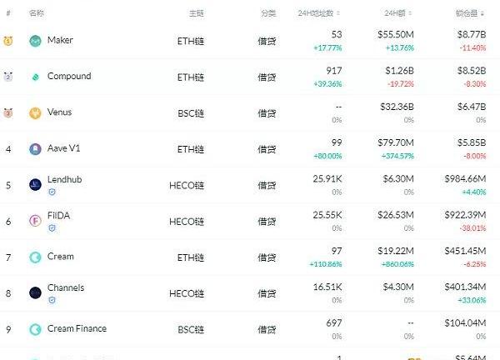Screen dimensions: 500x360
Task: Open the Compound project name link
Action: coord(69,76)
